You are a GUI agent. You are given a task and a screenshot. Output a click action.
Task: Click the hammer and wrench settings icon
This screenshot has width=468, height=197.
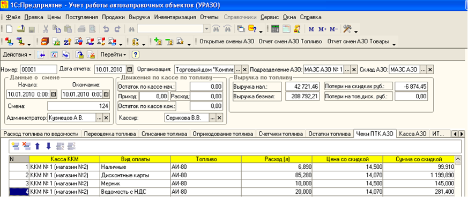pos(347,29)
